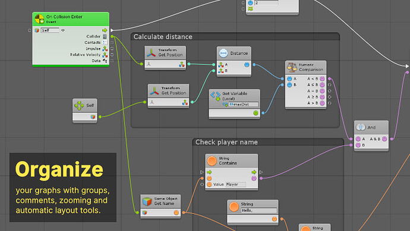410x231 pixels.
Task: Click the B vector input on the Distance node
Action: (221, 71)
